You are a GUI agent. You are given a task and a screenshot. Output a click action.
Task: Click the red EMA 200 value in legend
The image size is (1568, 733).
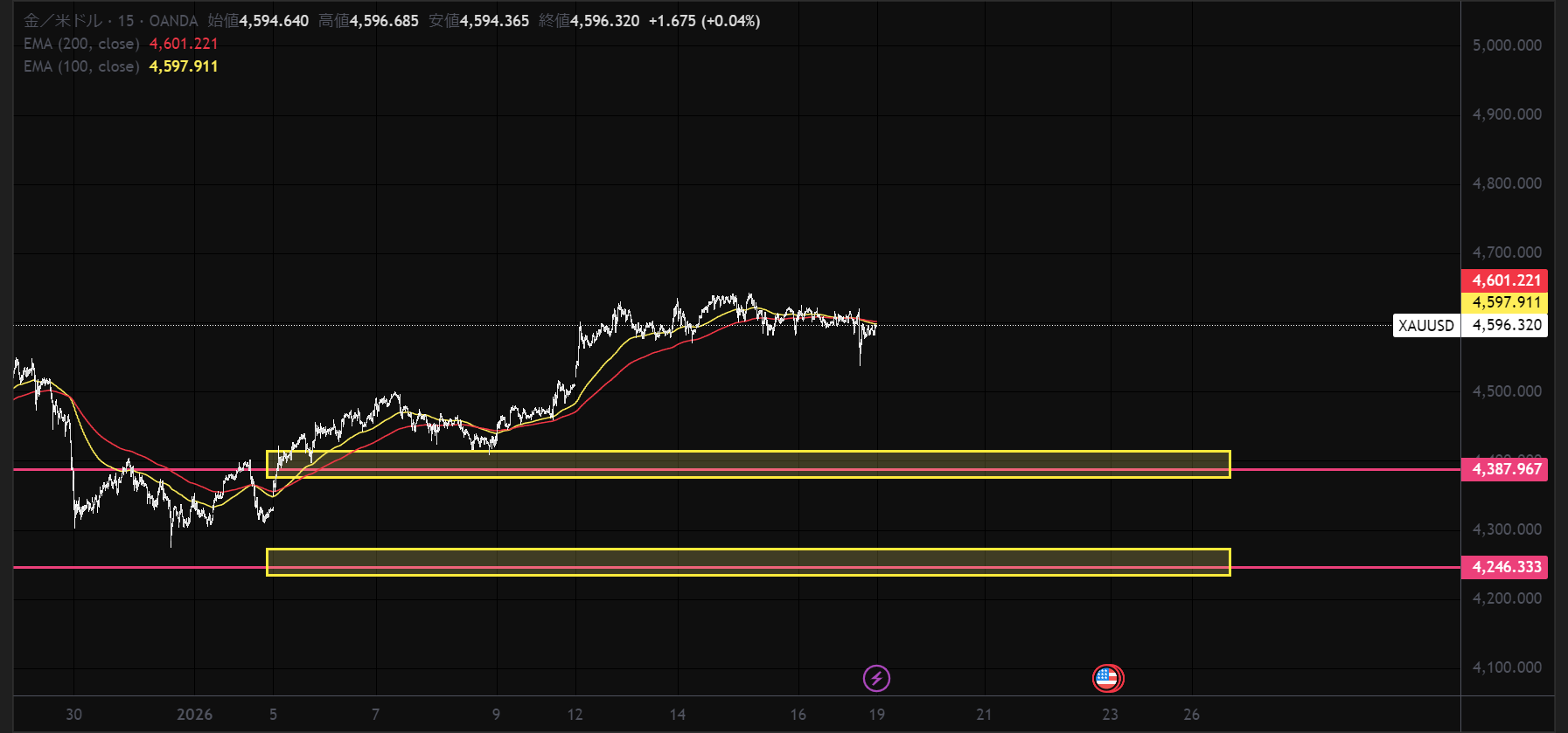pyautogui.click(x=184, y=44)
